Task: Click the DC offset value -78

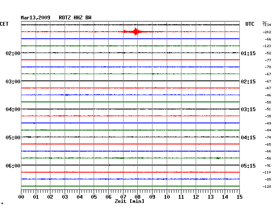Action: tap(268, 67)
